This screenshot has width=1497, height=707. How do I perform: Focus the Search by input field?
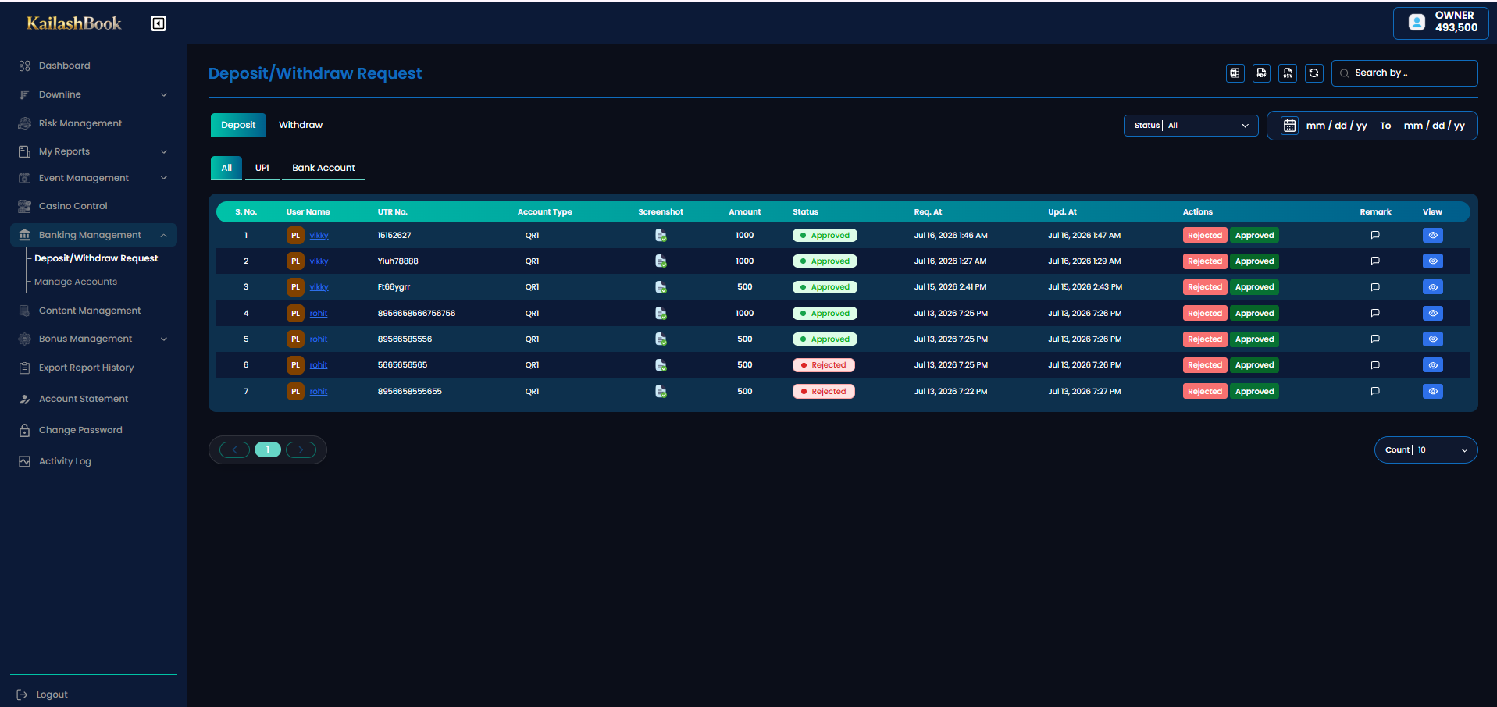pyautogui.click(x=1404, y=73)
